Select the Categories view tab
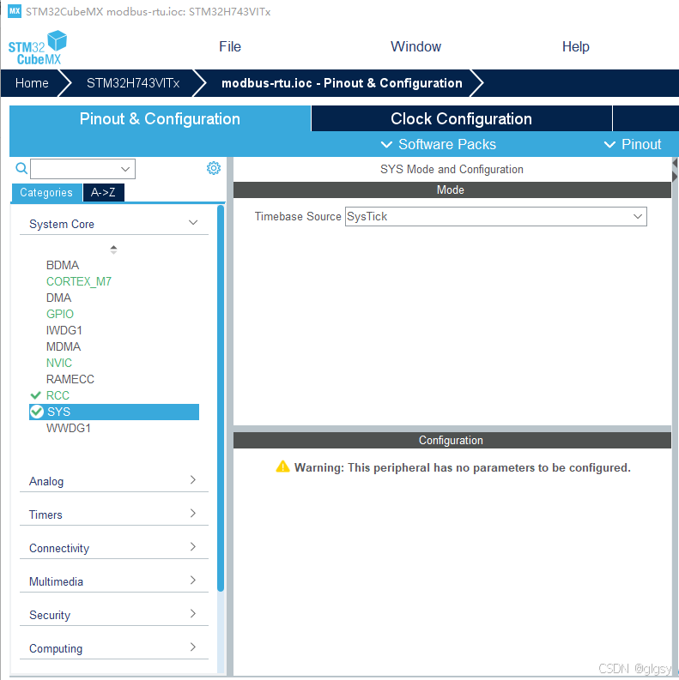Image resolution: width=679 pixels, height=680 pixels. (46, 193)
